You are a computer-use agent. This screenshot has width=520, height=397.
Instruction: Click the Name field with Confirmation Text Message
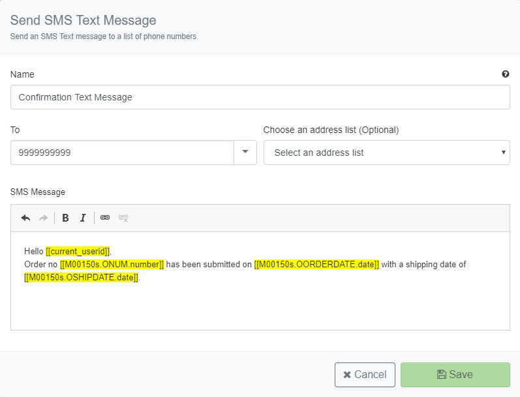tap(260, 97)
